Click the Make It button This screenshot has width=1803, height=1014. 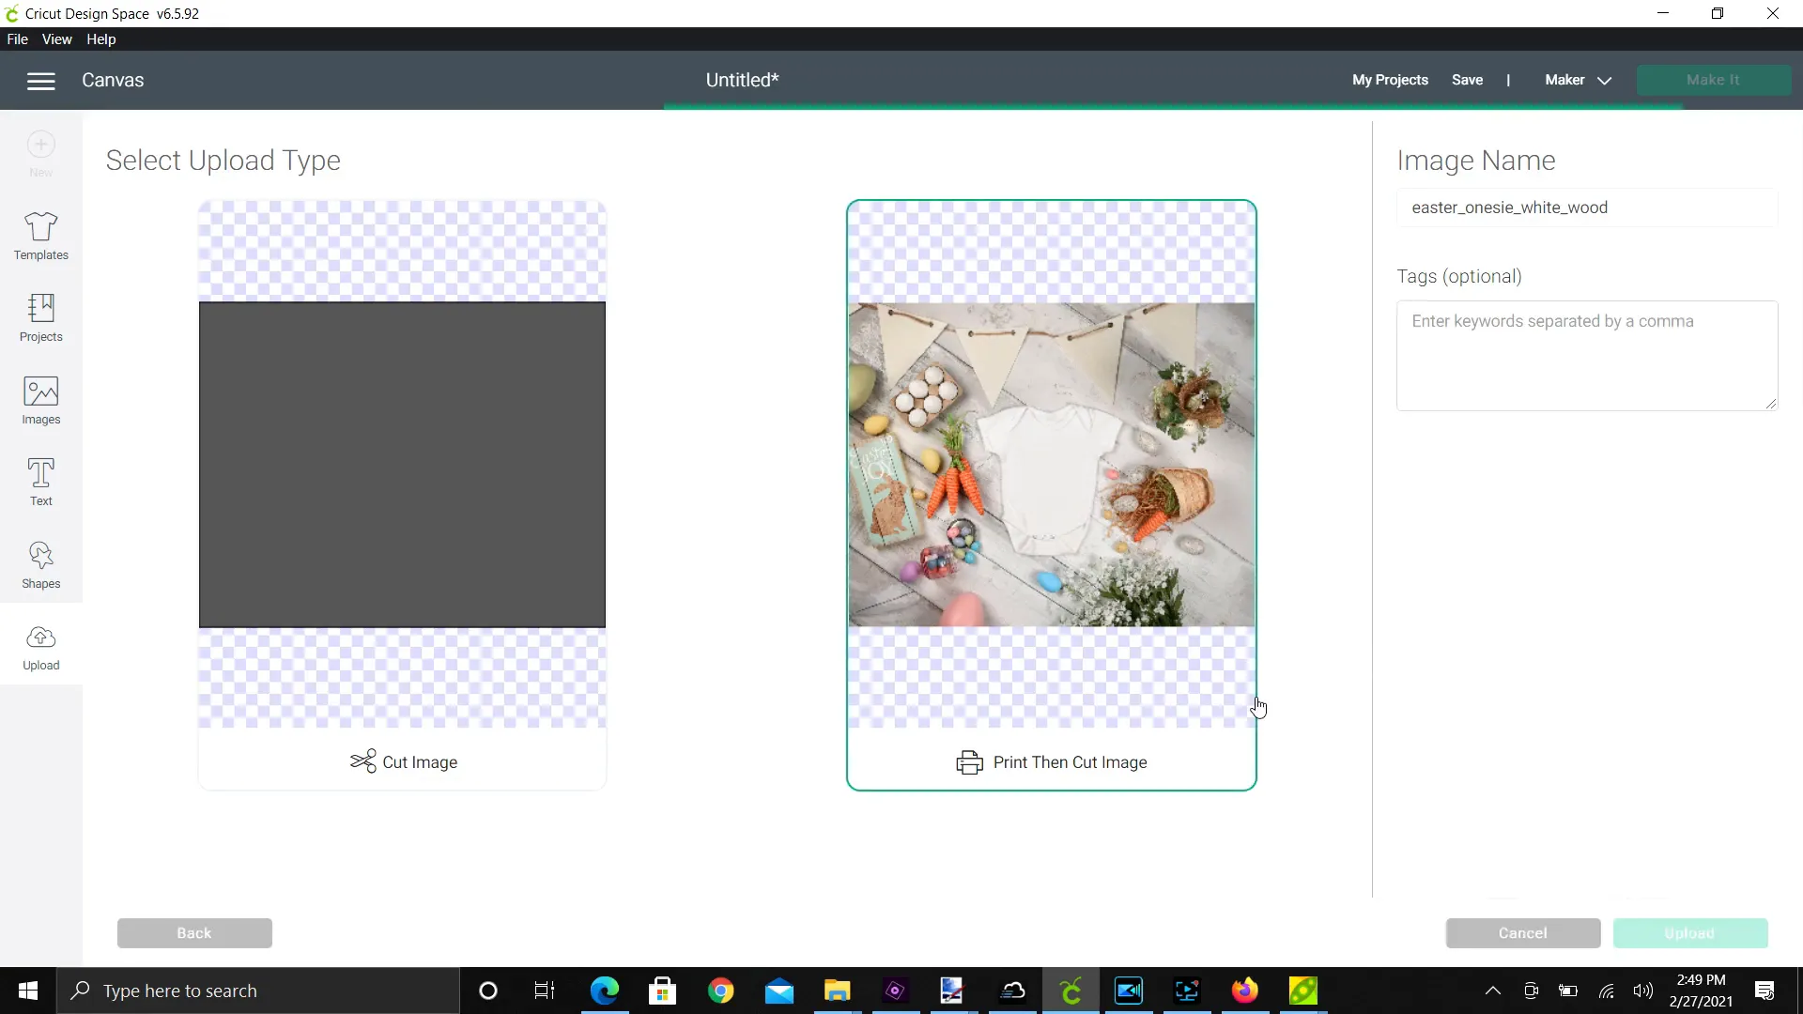click(1713, 80)
